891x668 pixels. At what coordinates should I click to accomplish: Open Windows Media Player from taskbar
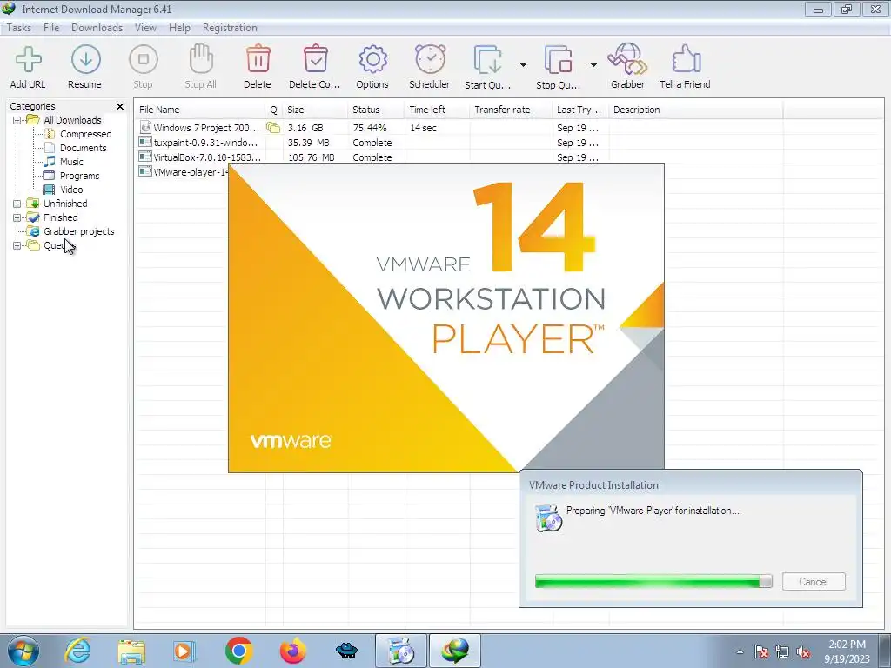tap(184, 651)
